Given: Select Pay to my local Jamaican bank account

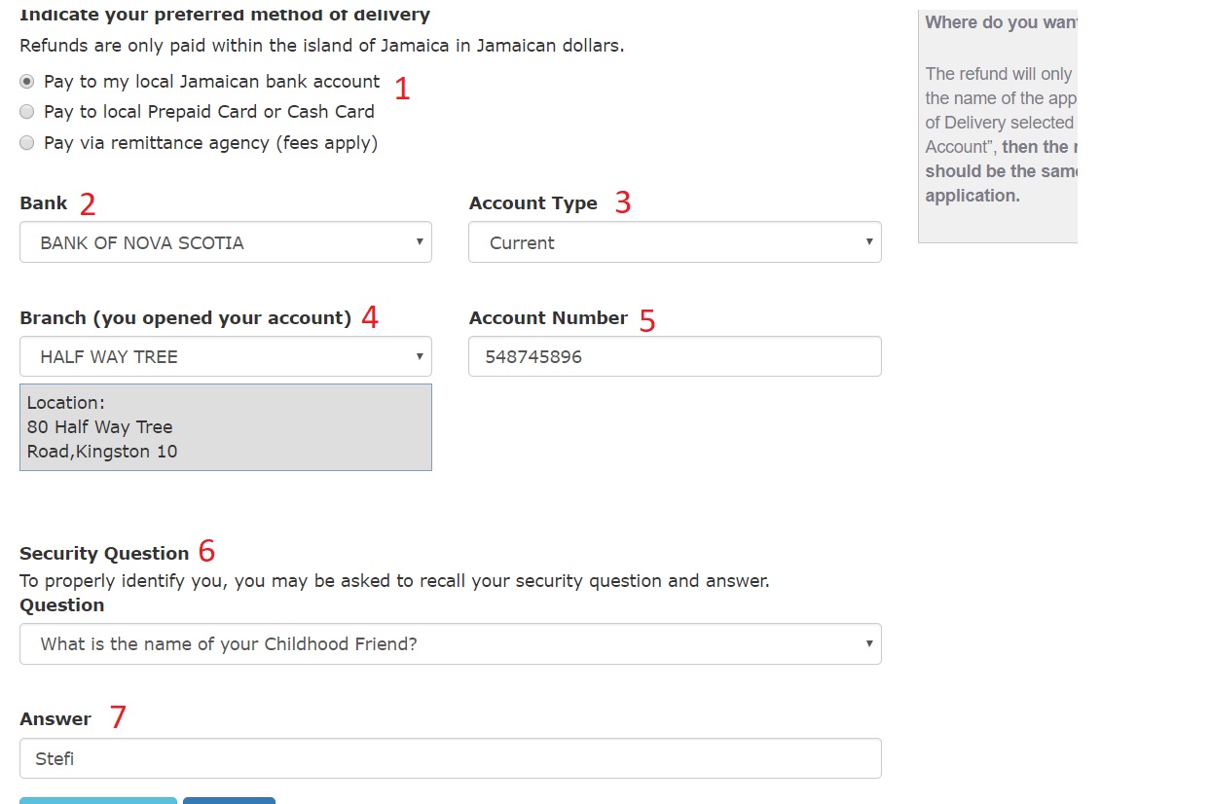Looking at the screenshot, I should click(x=27, y=82).
